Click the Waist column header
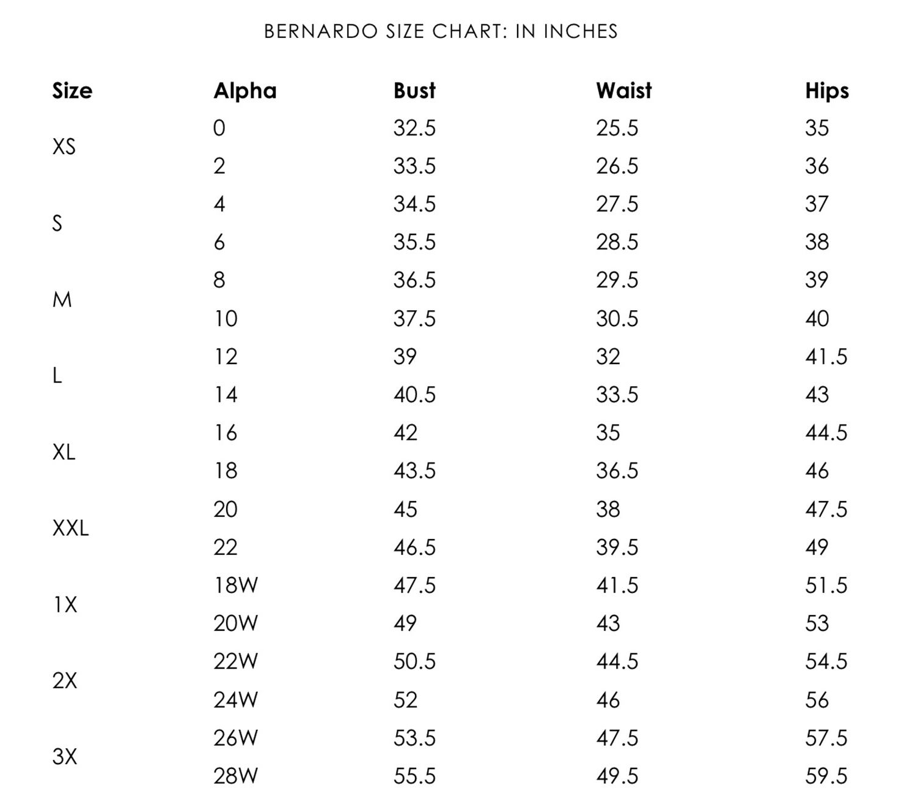 click(x=623, y=91)
